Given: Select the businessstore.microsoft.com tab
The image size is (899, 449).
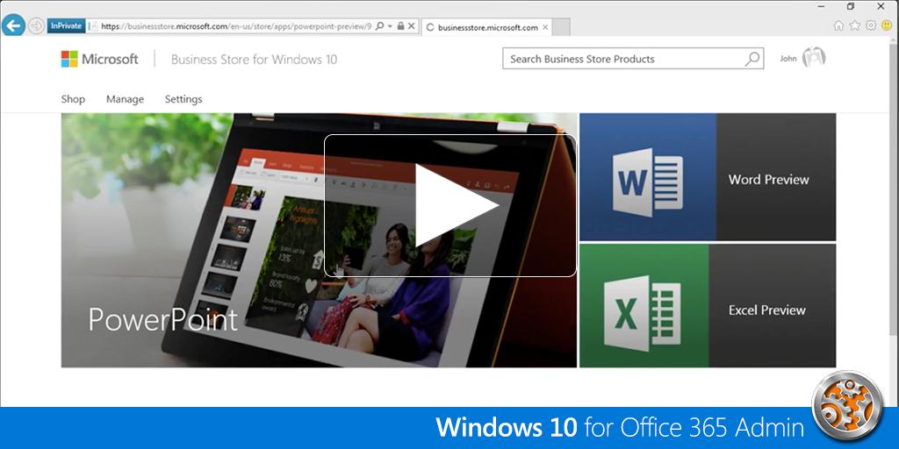Looking at the screenshot, I should [x=486, y=27].
